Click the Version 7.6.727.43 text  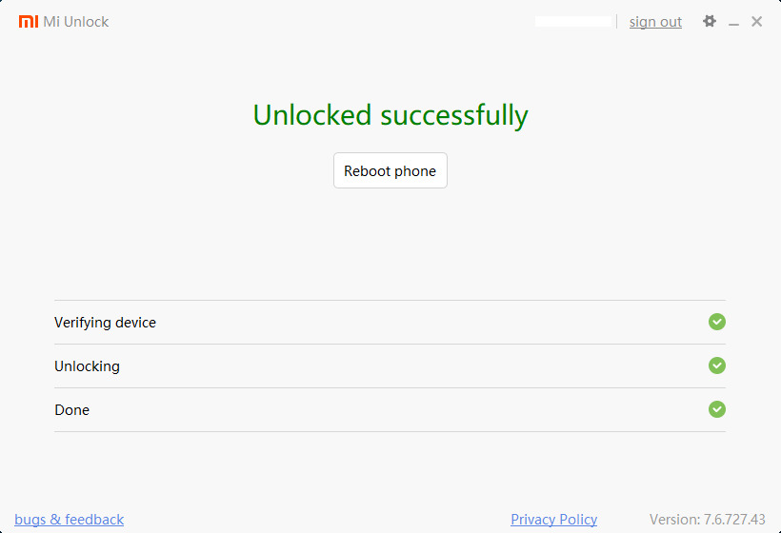(x=707, y=520)
